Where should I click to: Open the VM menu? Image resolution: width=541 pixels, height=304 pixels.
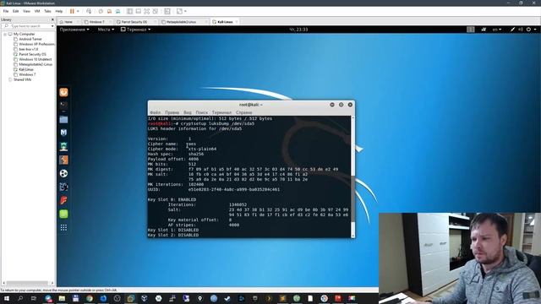[37, 11]
